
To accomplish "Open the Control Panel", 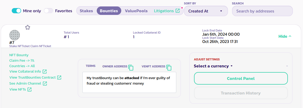I will (241, 78).
